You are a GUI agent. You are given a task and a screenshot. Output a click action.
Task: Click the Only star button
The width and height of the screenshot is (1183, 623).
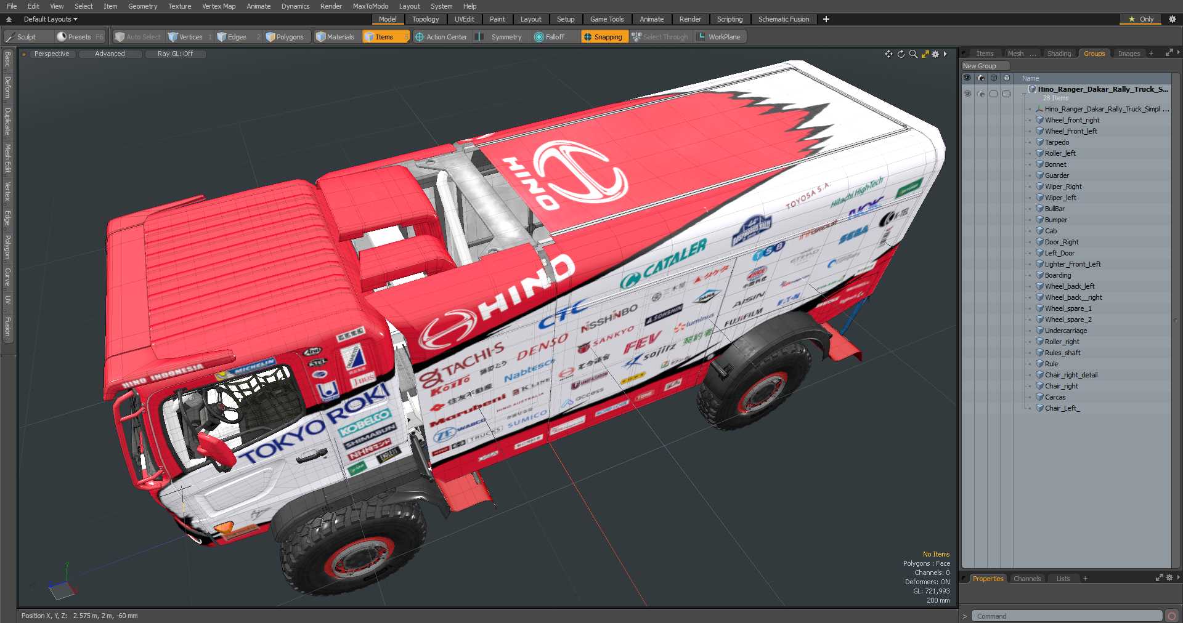tap(1140, 19)
